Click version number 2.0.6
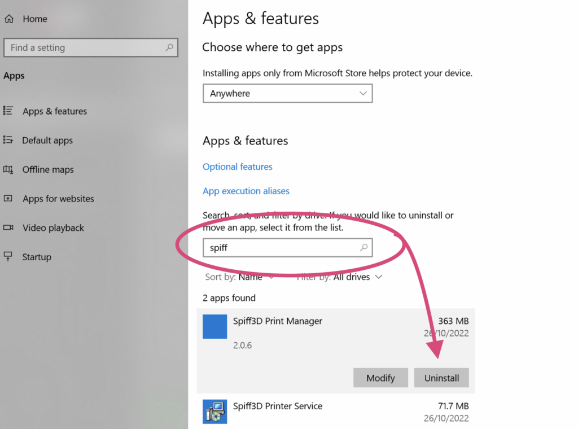This screenshot has width=578, height=429. 243,345
